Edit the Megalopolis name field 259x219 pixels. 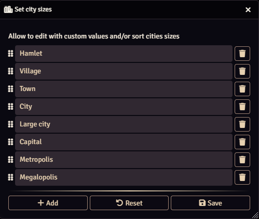(x=124, y=177)
